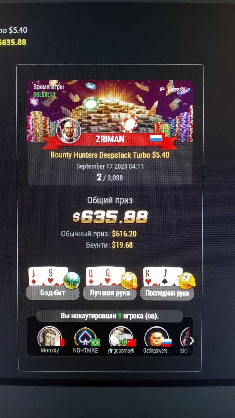Click ZRIMAN's round profile avatar

[x=68, y=131]
